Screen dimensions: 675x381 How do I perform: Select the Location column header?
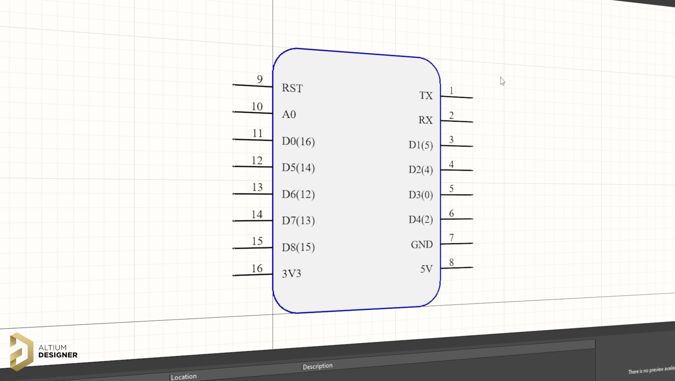click(x=184, y=377)
